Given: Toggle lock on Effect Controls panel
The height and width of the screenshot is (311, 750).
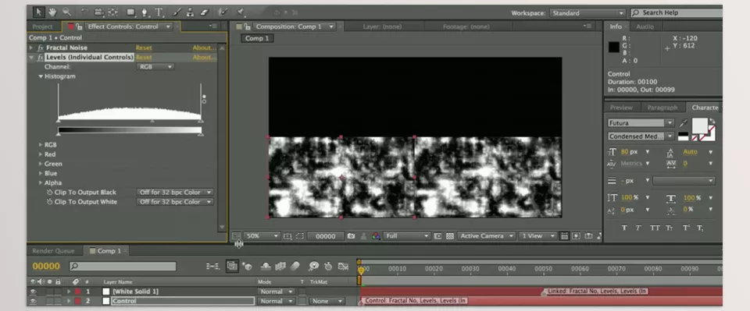Looking at the screenshot, I should [x=79, y=27].
